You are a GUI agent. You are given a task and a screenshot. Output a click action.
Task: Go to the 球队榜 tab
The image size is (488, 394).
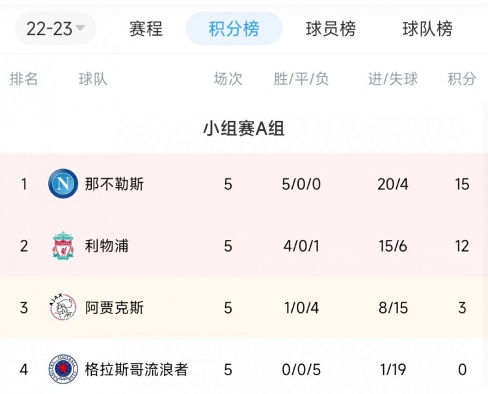[x=427, y=29]
